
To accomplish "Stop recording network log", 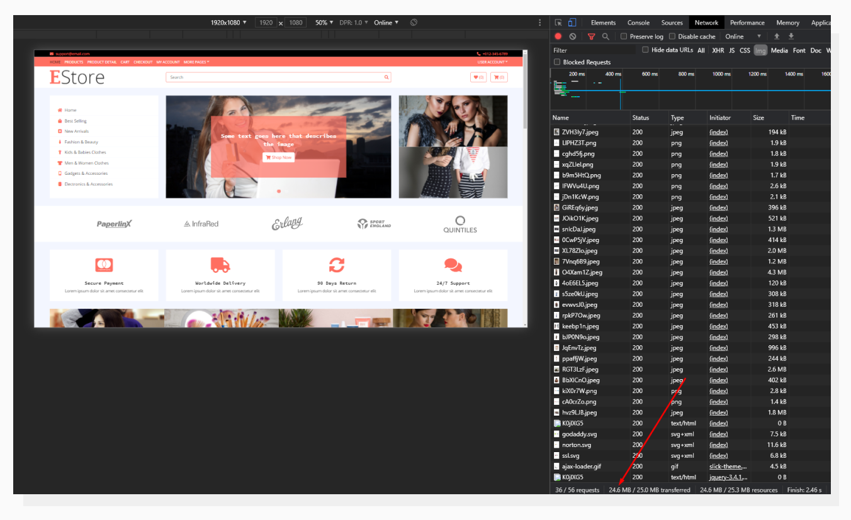I will 558,36.
